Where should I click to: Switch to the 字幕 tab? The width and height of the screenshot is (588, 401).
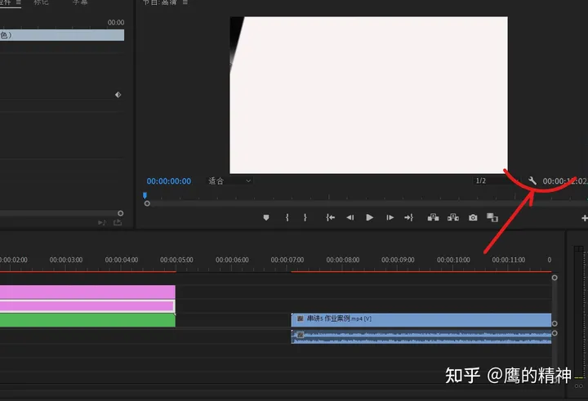(x=80, y=2)
